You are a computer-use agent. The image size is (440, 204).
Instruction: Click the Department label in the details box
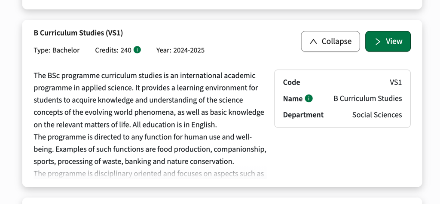click(303, 115)
